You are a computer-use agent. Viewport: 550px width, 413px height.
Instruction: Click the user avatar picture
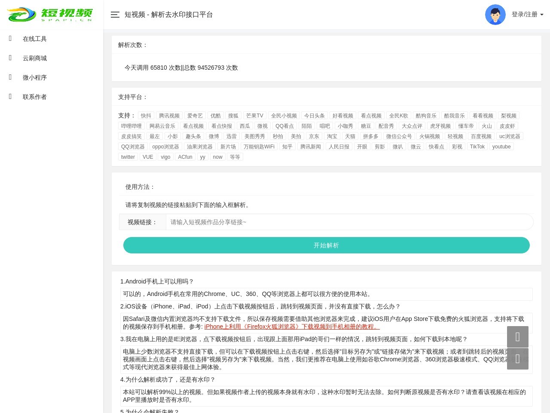point(495,15)
